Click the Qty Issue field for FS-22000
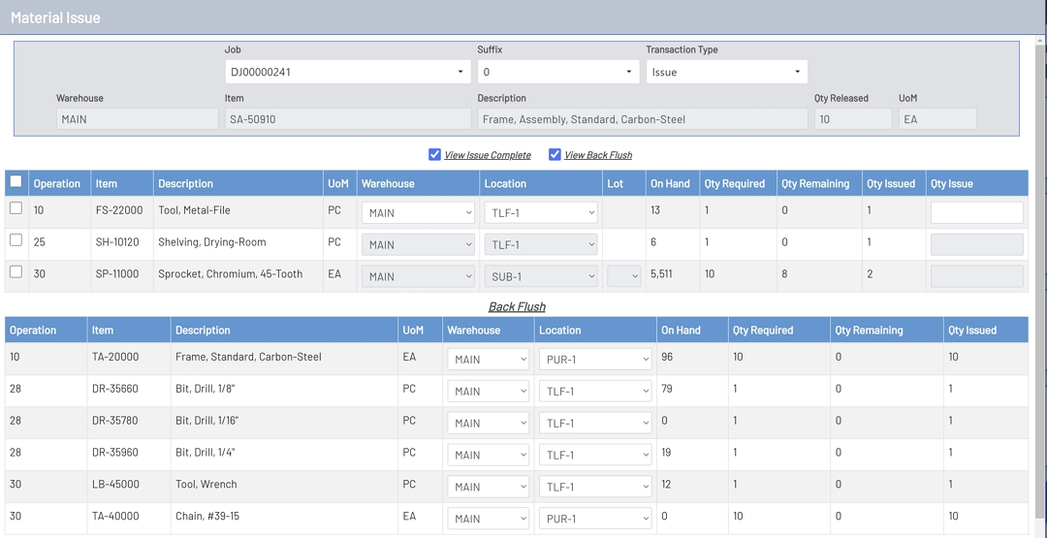Image resolution: width=1047 pixels, height=538 pixels. coord(976,212)
